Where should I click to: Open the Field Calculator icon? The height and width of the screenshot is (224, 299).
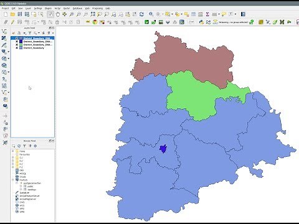point(201,14)
